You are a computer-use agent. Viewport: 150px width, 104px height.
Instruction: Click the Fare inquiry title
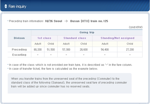[x=17, y=7]
